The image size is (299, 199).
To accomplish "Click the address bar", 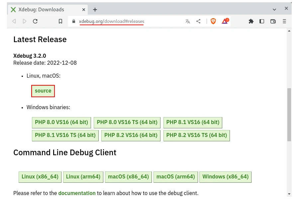I will point(133,21).
